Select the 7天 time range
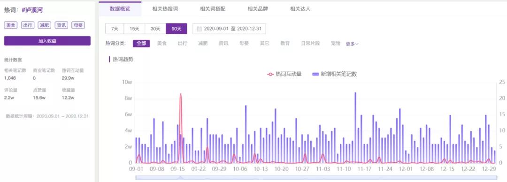Image resolution: width=507 pixels, height=182 pixels. 115,29
